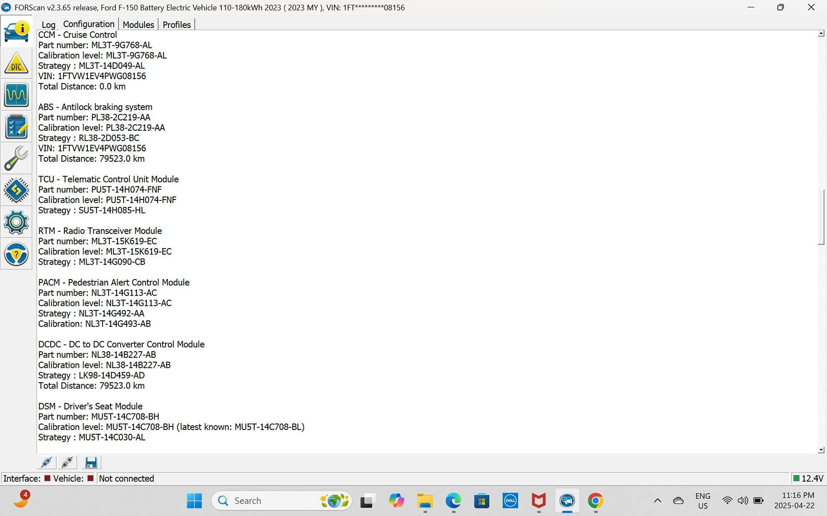Click the scrollbar up arrow
Viewport: 827px width, 516px height.
tap(821, 33)
